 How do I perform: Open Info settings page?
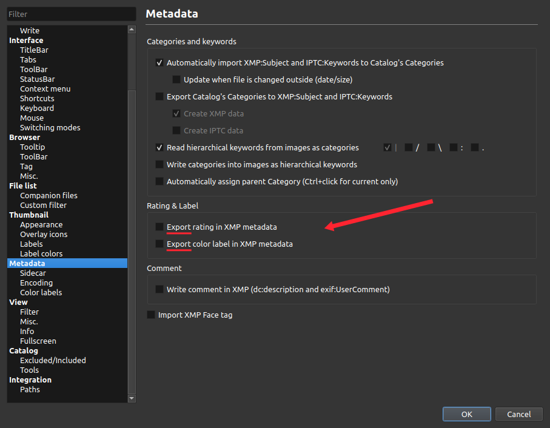[27, 331]
